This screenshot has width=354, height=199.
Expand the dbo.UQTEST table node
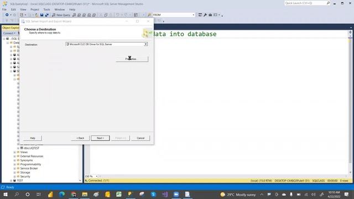point(18,148)
